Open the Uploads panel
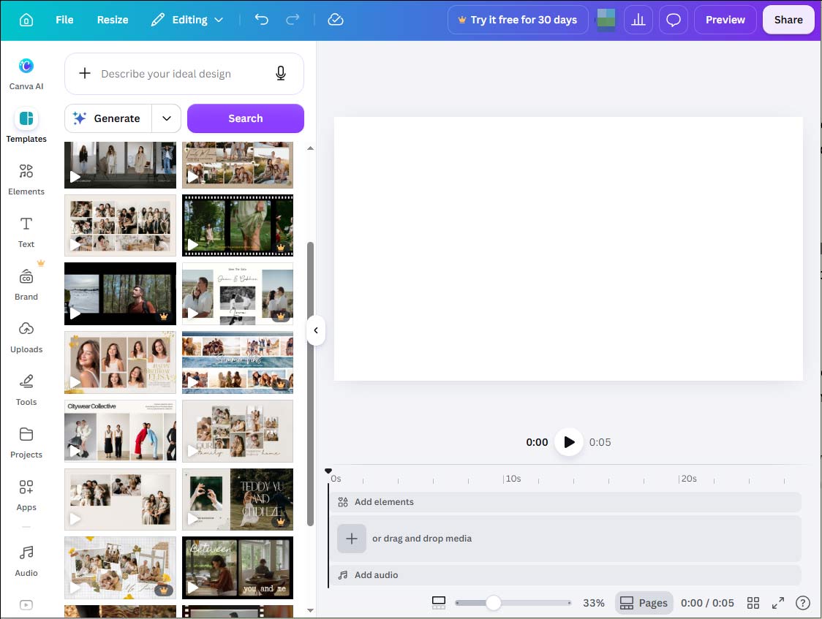This screenshot has width=822, height=619. click(x=26, y=337)
